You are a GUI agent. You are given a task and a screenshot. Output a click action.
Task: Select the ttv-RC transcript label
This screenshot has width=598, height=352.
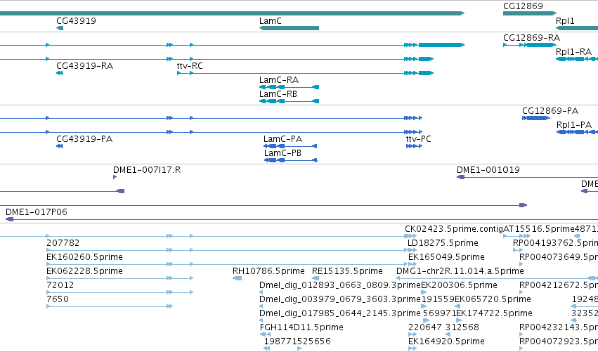tap(190, 66)
